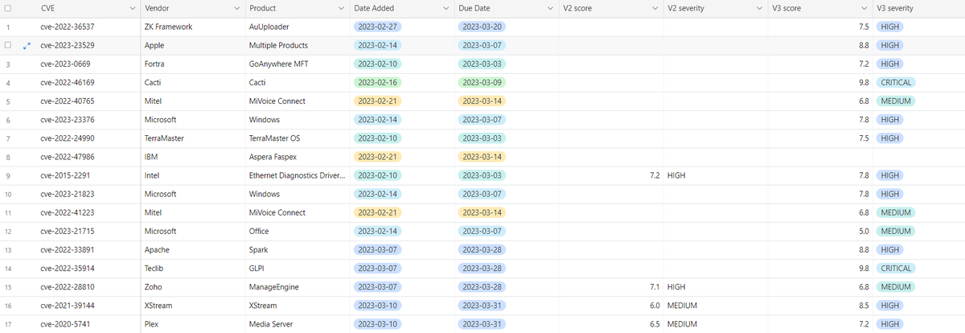The height and width of the screenshot is (333, 965).
Task: Click the V2 score 6.5 cell
Action: click(611, 323)
